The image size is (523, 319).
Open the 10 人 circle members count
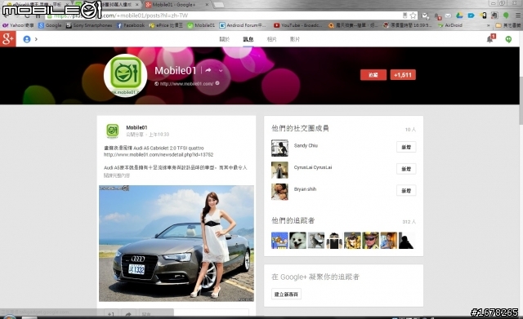point(410,130)
